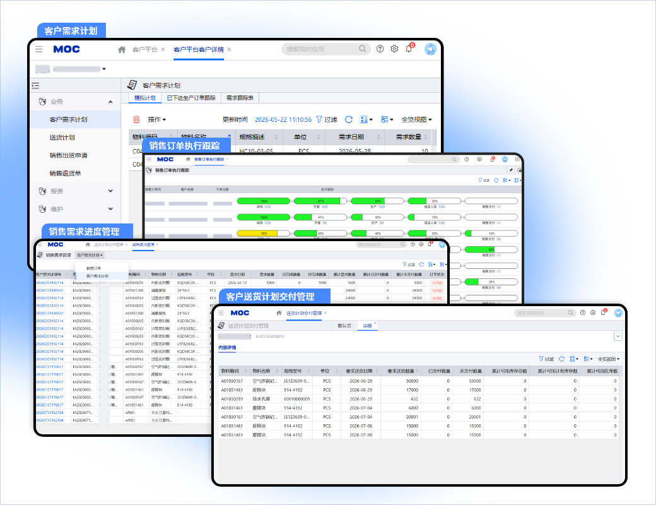Select 销售出货申请 in sidebar

pyautogui.click(x=76, y=155)
